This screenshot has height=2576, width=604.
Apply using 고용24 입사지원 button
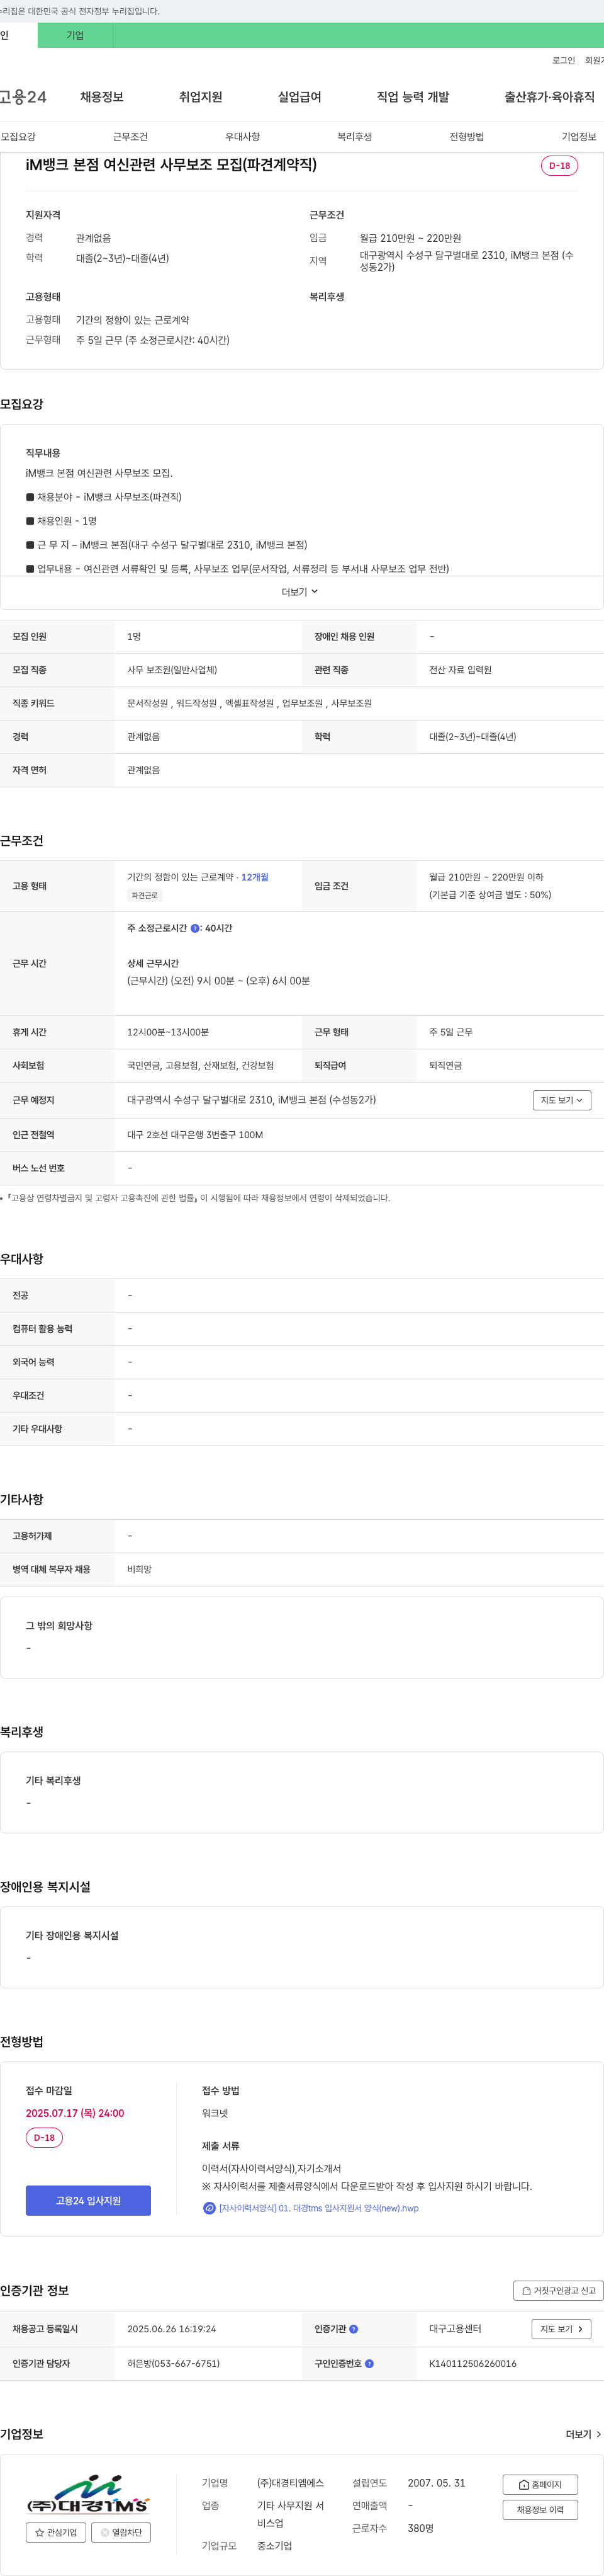click(88, 2200)
